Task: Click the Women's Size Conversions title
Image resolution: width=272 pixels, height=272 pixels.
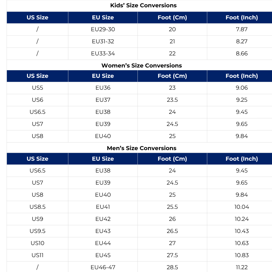Action: click(142, 65)
